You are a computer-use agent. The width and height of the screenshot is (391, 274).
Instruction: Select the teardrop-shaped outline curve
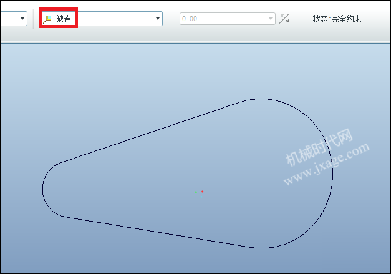(188, 174)
